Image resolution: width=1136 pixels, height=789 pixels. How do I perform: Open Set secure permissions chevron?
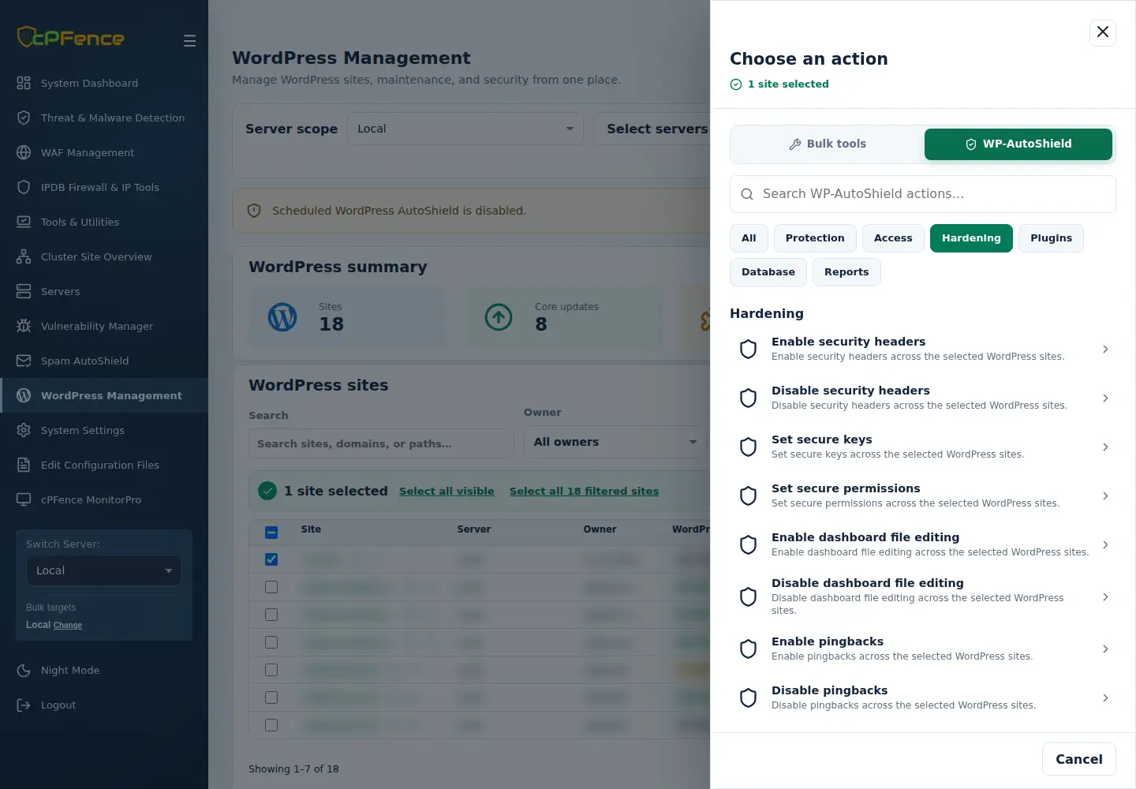[1105, 495]
